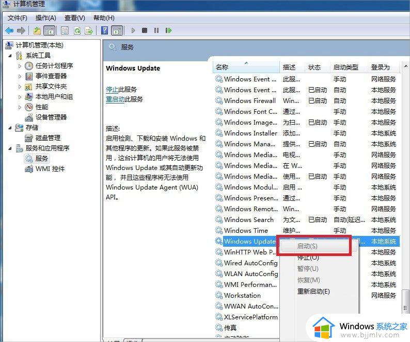Click the Up one level folder icon

click(37, 31)
